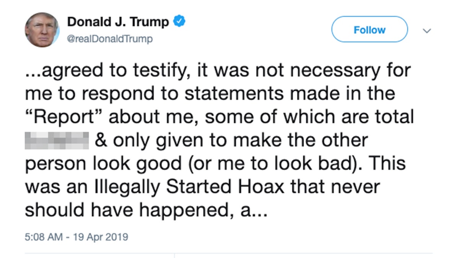
Task: Visit the @realDonaldTrump handle link
Action: click(x=110, y=39)
